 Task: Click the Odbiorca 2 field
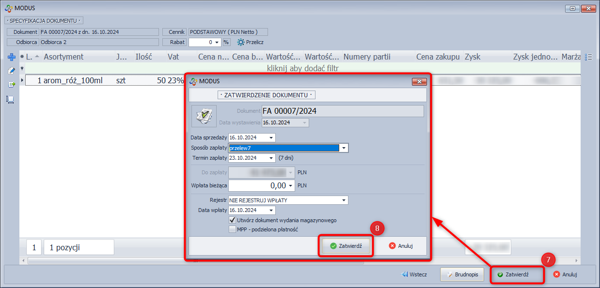pos(99,42)
